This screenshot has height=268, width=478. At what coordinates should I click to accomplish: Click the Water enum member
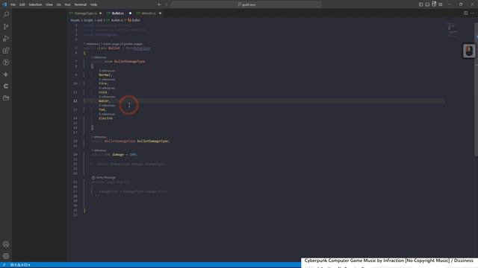[x=104, y=101]
